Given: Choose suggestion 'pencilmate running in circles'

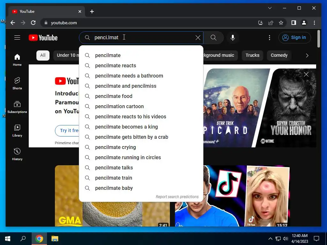Looking at the screenshot, I should click(141, 157).
